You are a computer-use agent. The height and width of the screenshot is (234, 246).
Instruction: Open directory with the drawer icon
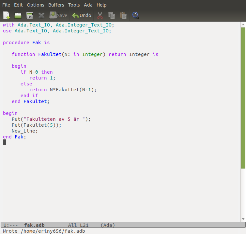[30, 15]
